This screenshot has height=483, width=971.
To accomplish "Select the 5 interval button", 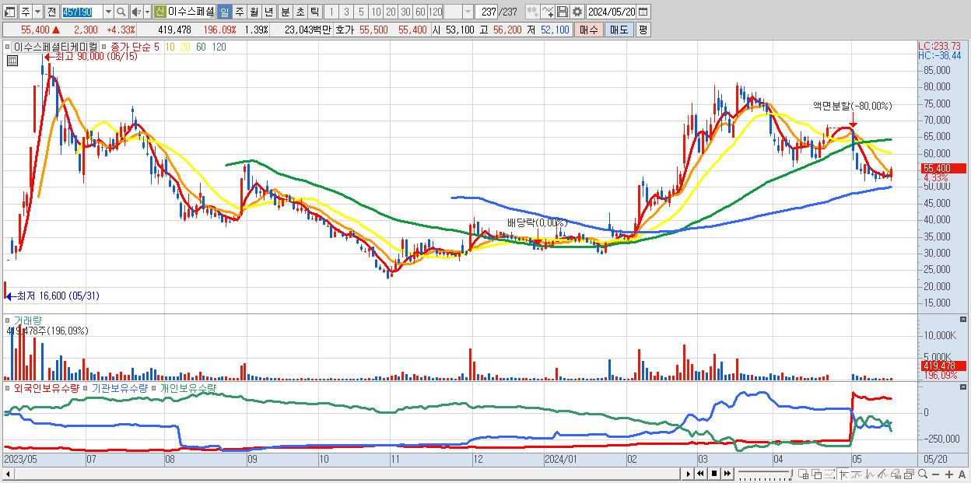I will (361, 12).
